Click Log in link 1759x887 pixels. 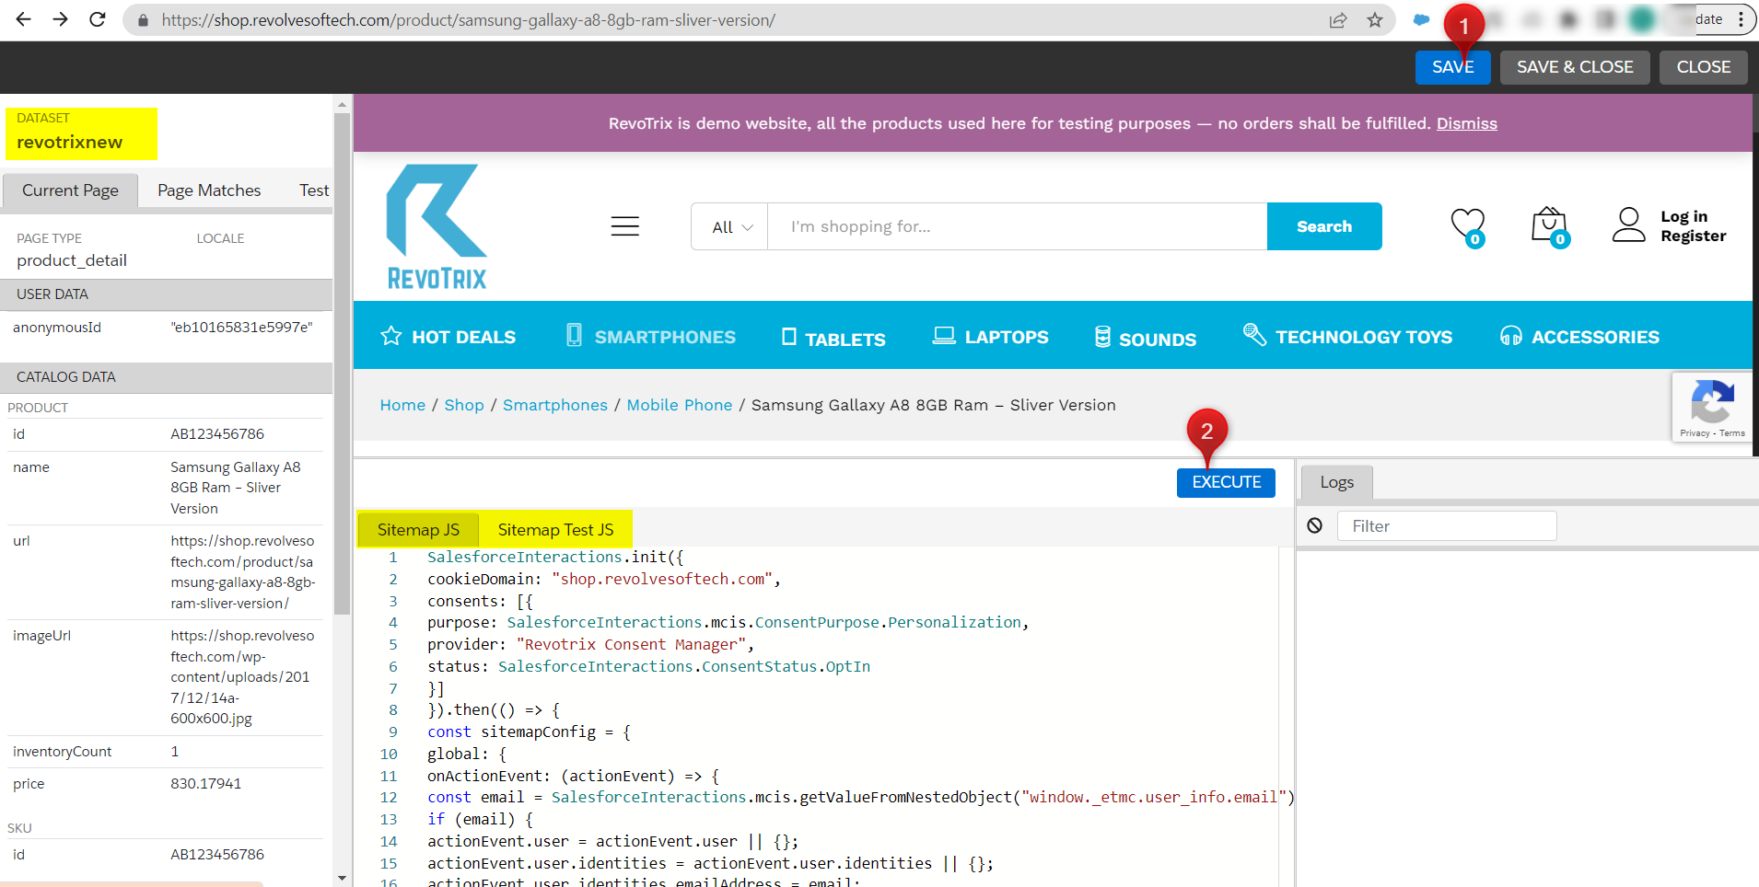coord(1683,216)
